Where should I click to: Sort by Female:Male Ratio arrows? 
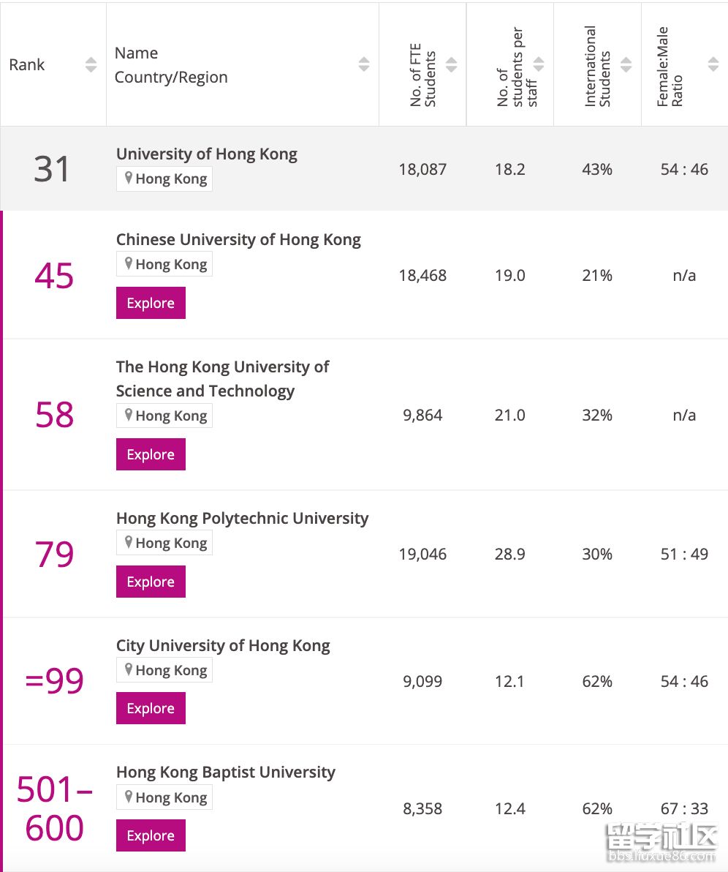[x=713, y=64]
